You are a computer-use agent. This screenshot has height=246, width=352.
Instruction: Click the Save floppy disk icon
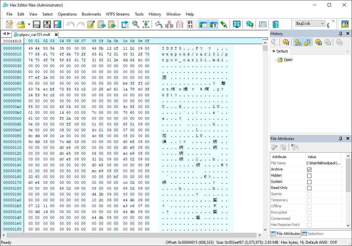coord(37,24)
